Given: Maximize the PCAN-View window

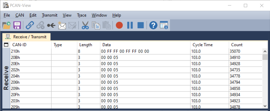Looking at the screenshot, I should coord(246,6).
